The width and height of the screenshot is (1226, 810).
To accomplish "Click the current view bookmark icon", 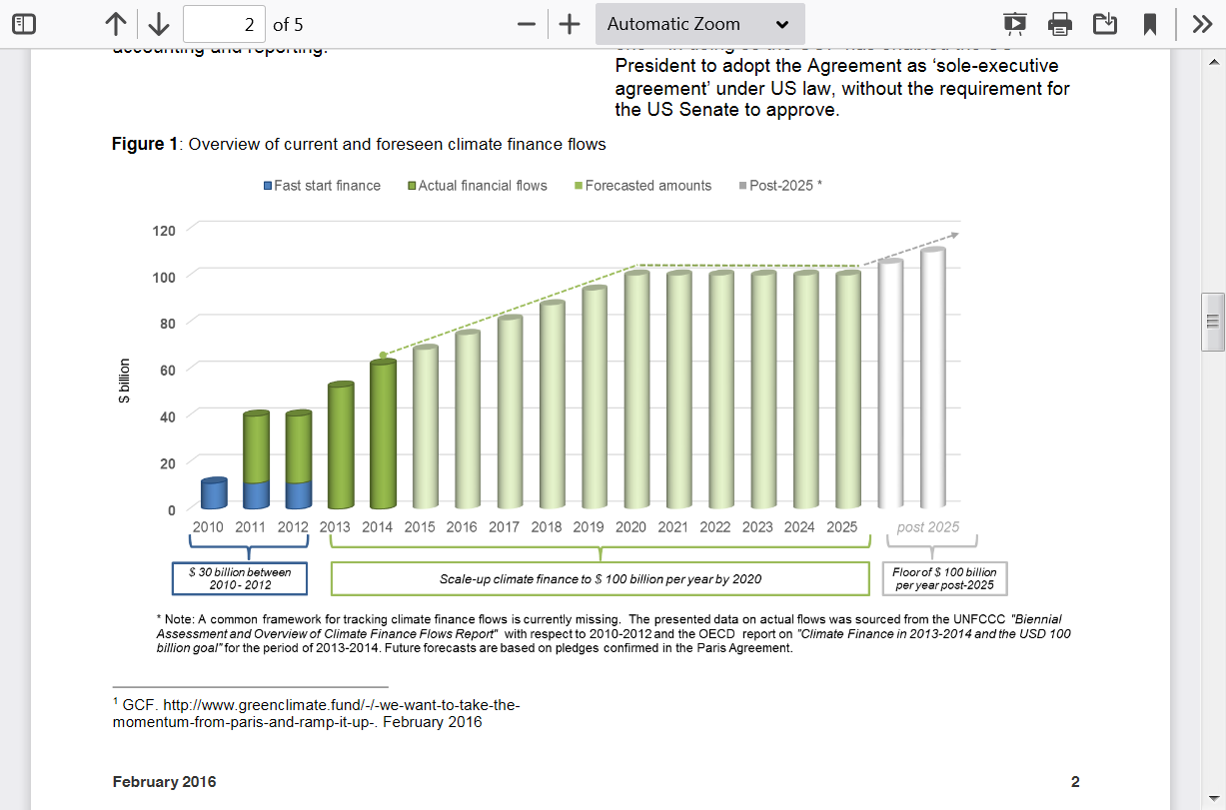I will click(1150, 24).
